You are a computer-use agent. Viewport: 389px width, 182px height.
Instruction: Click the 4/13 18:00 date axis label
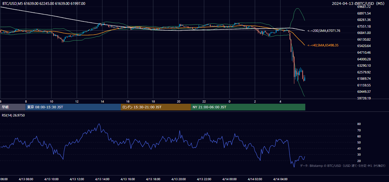pyautogui.click(x=153, y=179)
